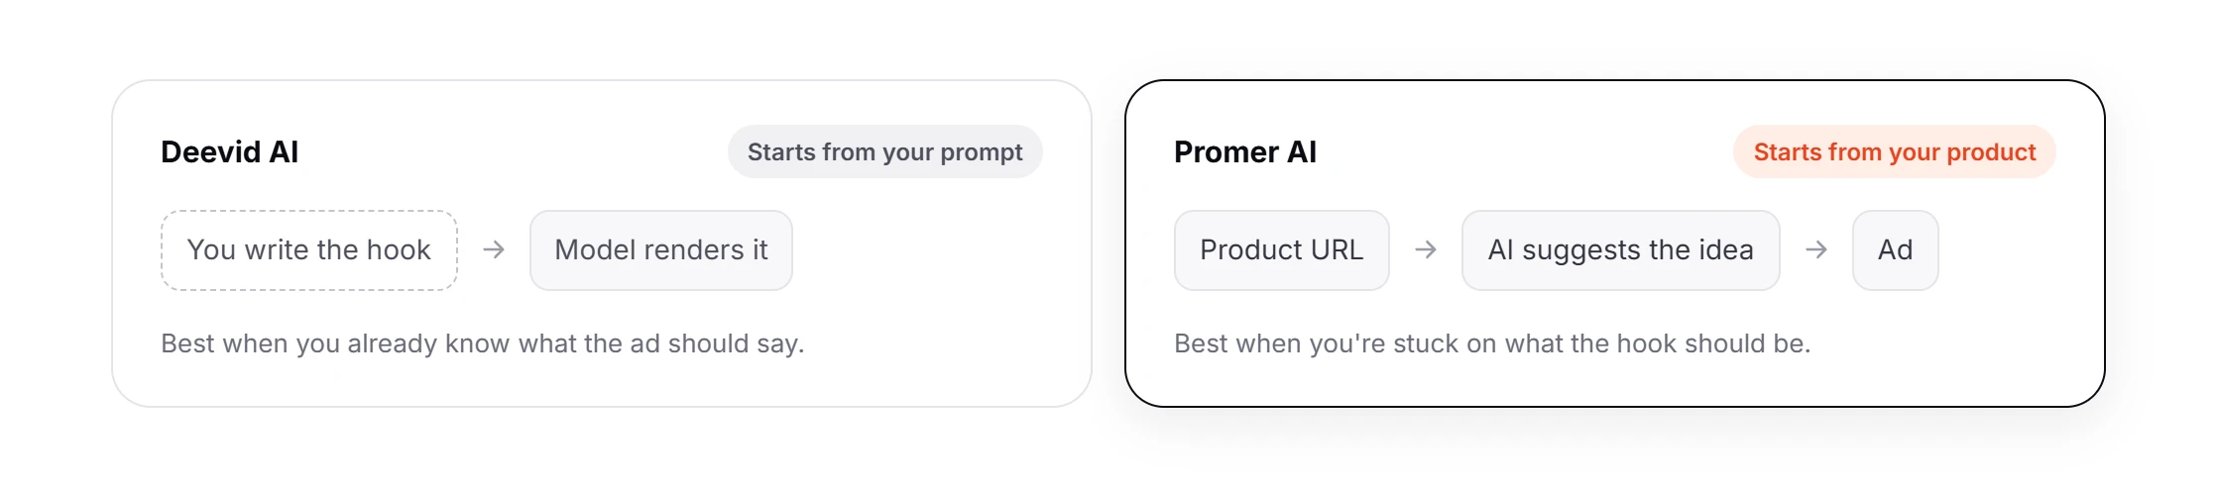
Task: Click "Best when you already know" description text
Action: click(x=483, y=343)
